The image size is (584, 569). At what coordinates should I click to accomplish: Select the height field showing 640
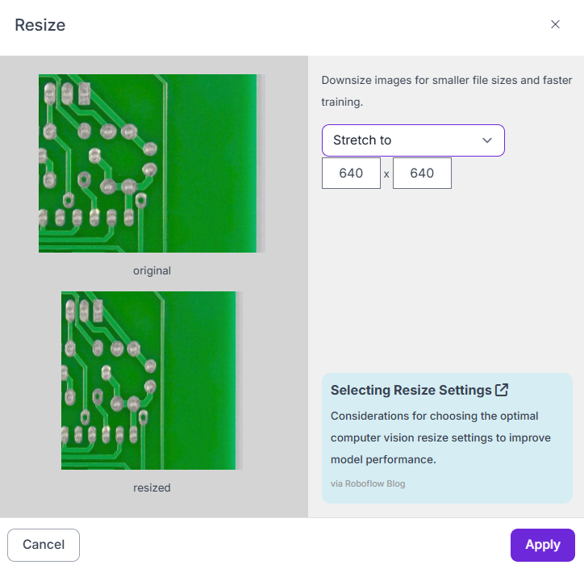pos(422,174)
